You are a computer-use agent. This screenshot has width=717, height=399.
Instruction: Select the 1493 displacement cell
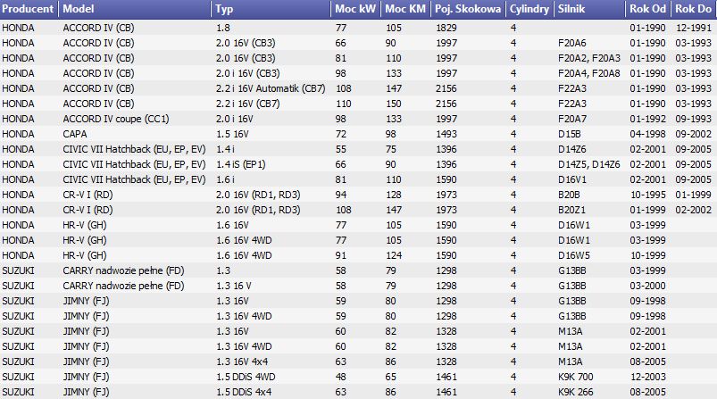pyautogui.click(x=446, y=134)
